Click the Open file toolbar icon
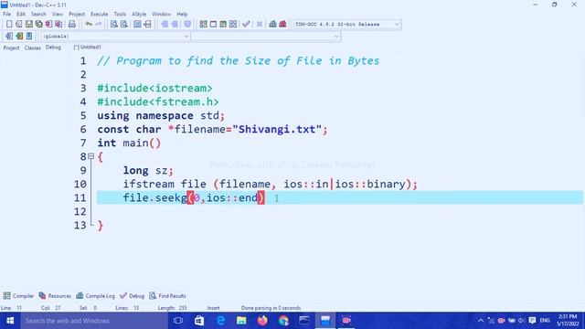The height and width of the screenshot is (329, 585). point(18,25)
